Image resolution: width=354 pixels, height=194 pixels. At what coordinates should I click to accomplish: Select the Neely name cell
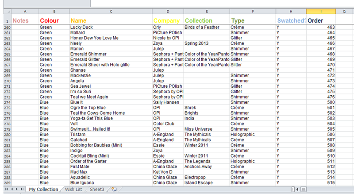pyautogui.click(x=111, y=43)
